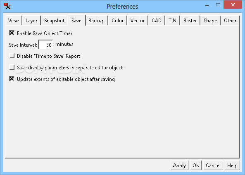Open the Other tab
Image resolution: width=245 pixels, height=175 pixels.
pos(230,21)
